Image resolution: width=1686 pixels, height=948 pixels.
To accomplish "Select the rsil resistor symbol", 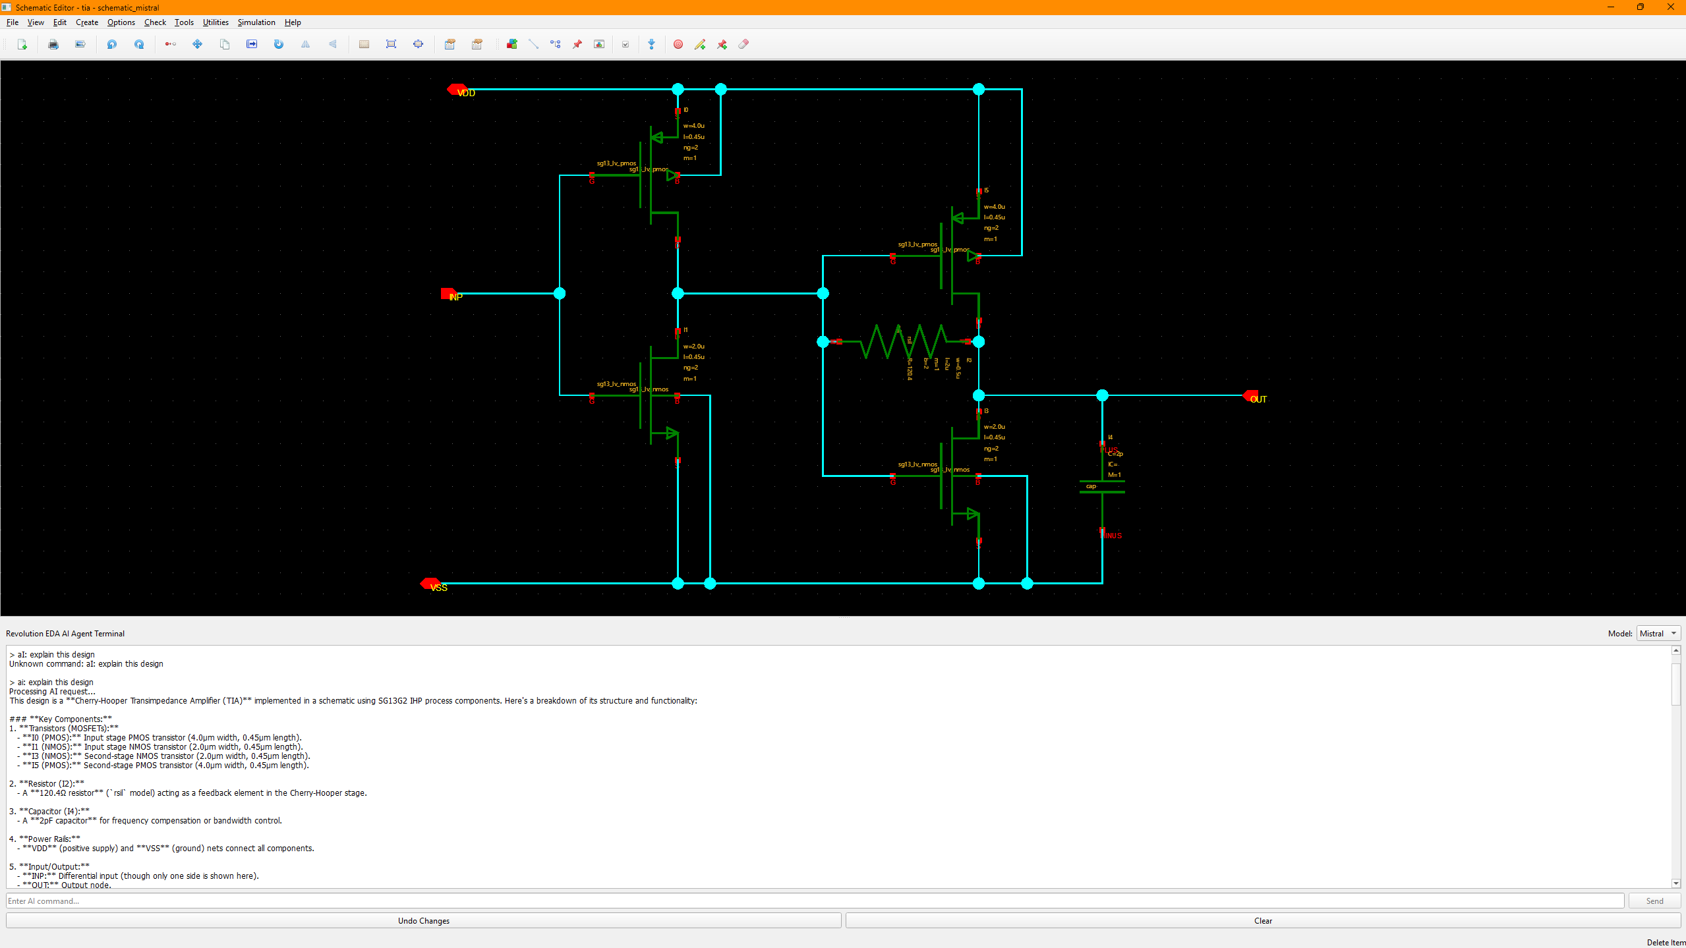I will pos(903,341).
